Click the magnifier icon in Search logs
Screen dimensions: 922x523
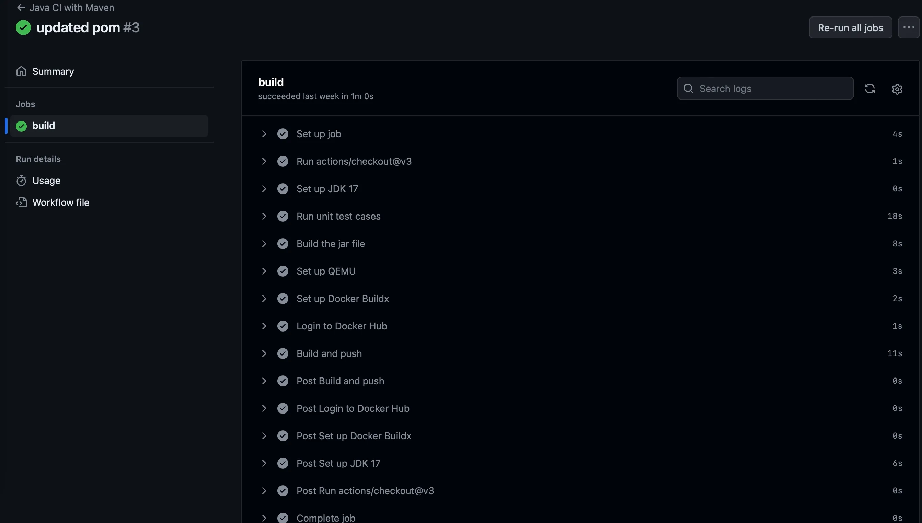tap(688, 88)
